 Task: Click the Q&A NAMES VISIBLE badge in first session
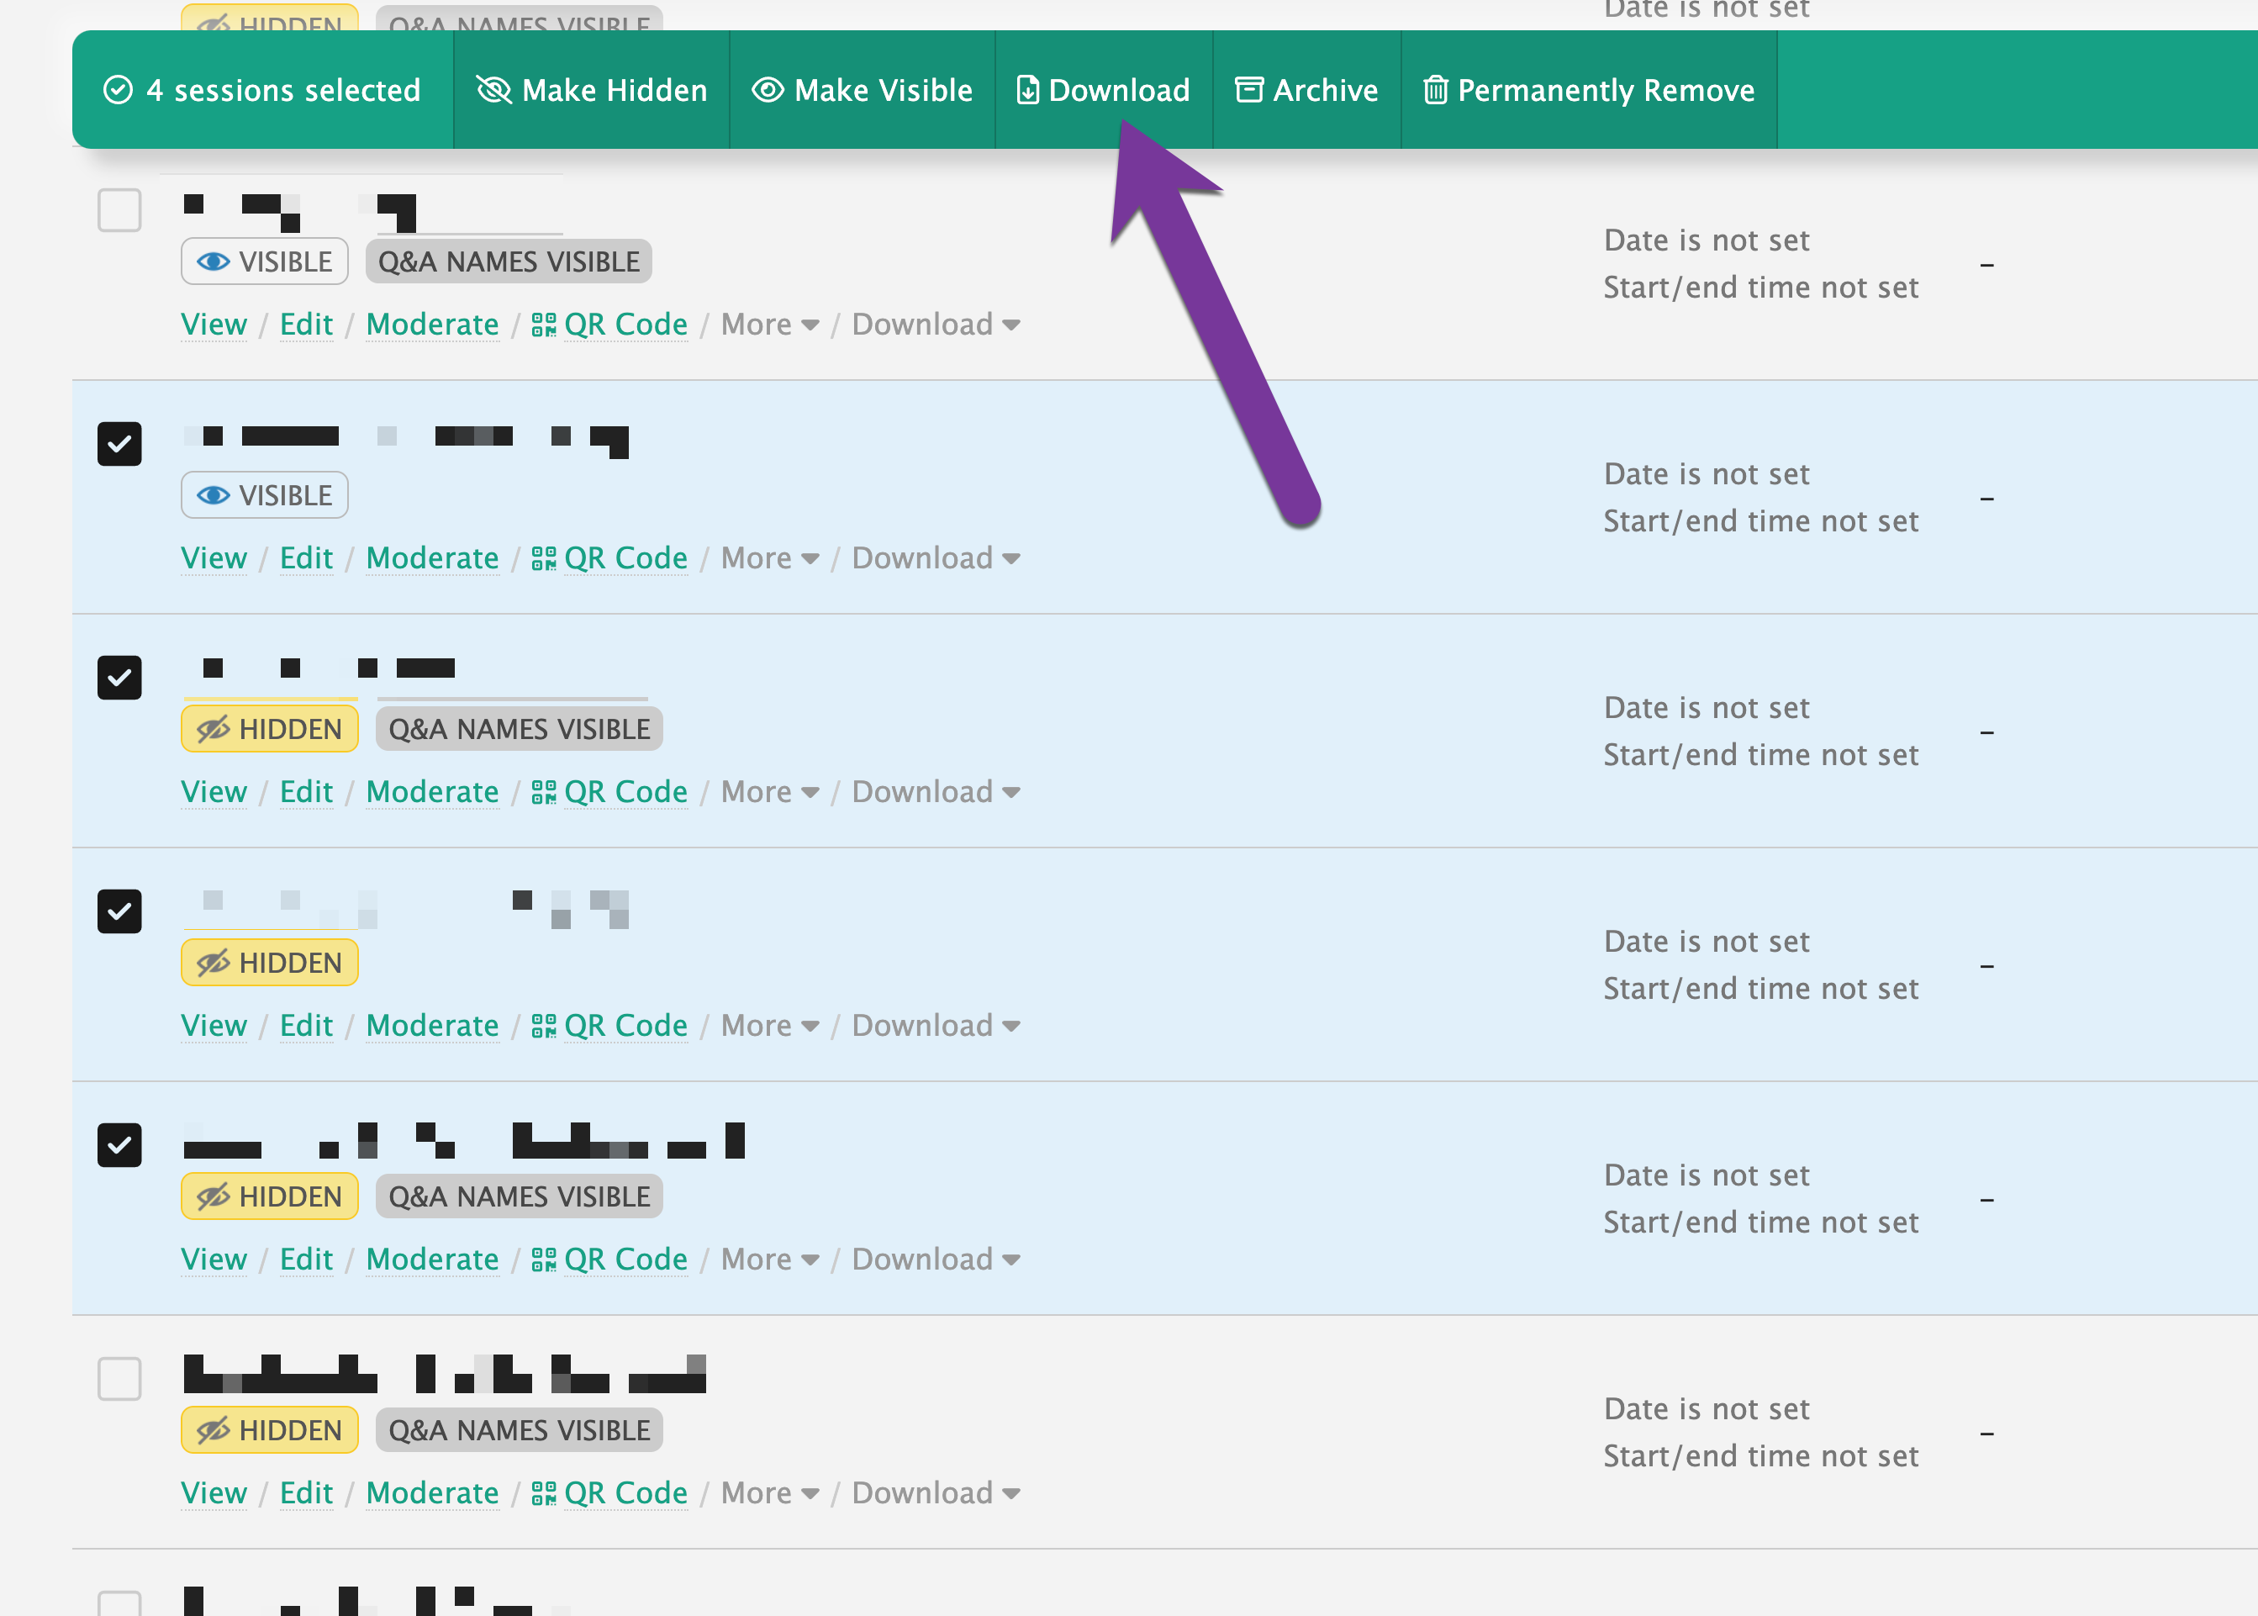(x=509, y=261)
